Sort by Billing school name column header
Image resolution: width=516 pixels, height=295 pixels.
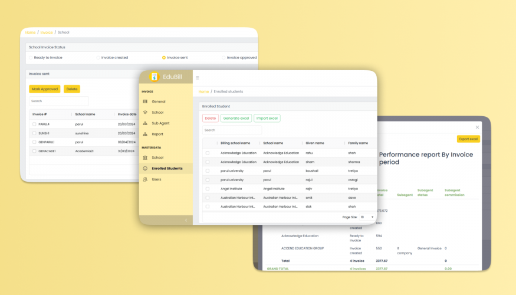click(235, 143)
